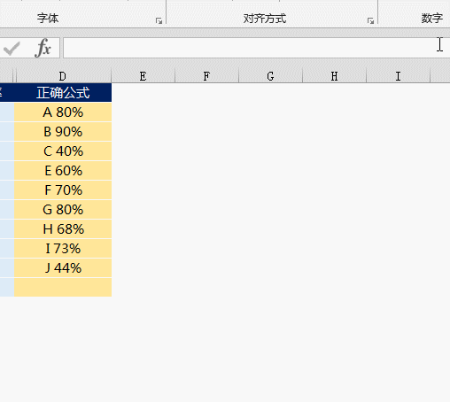Select the cell containing I 73%
The height and width of the screenshot is (402, 450).
(x=63, y=249)
